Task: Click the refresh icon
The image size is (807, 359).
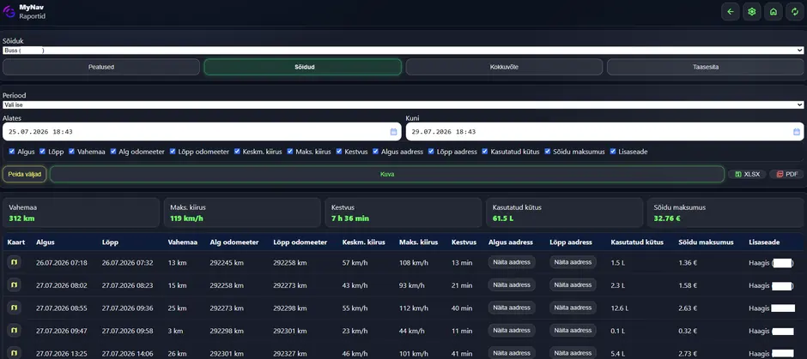Action: [x=795, y=11]
